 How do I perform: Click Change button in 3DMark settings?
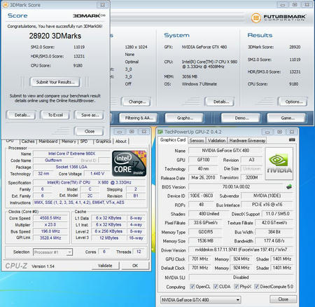click(x=136, y=102)
